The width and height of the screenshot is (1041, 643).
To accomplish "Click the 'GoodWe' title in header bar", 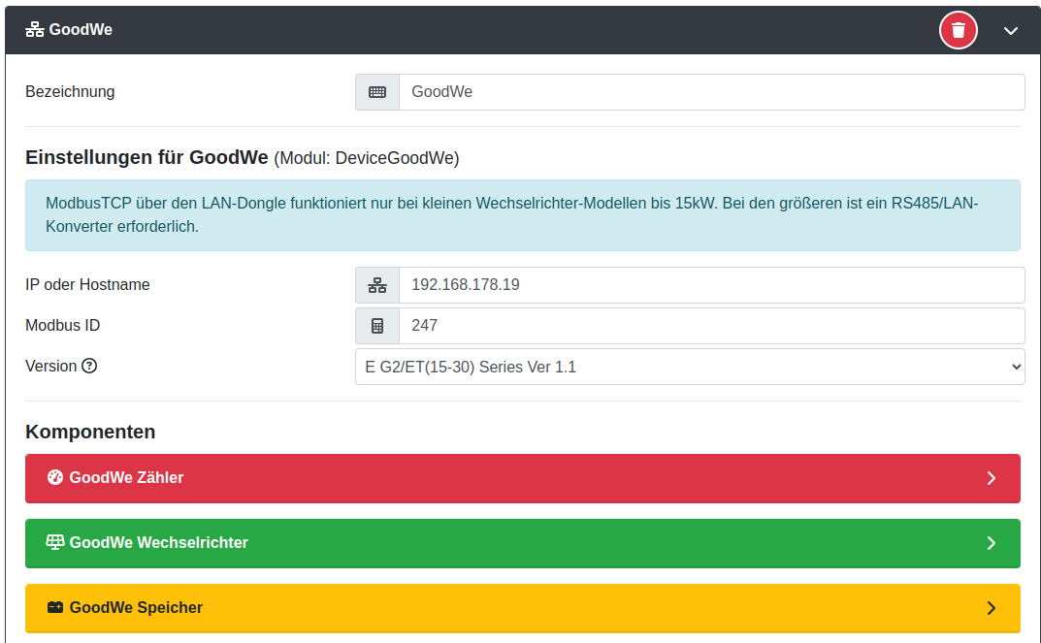I will click(x=81, y=30).
